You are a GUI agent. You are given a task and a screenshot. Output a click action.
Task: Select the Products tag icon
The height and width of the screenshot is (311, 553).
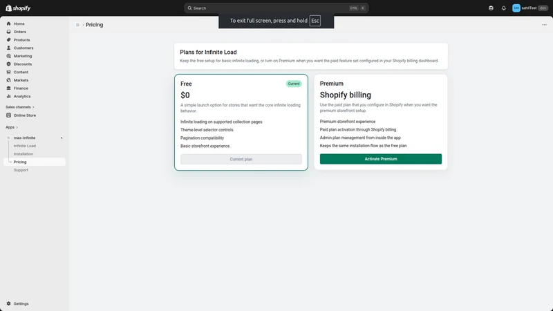(8, 40)
